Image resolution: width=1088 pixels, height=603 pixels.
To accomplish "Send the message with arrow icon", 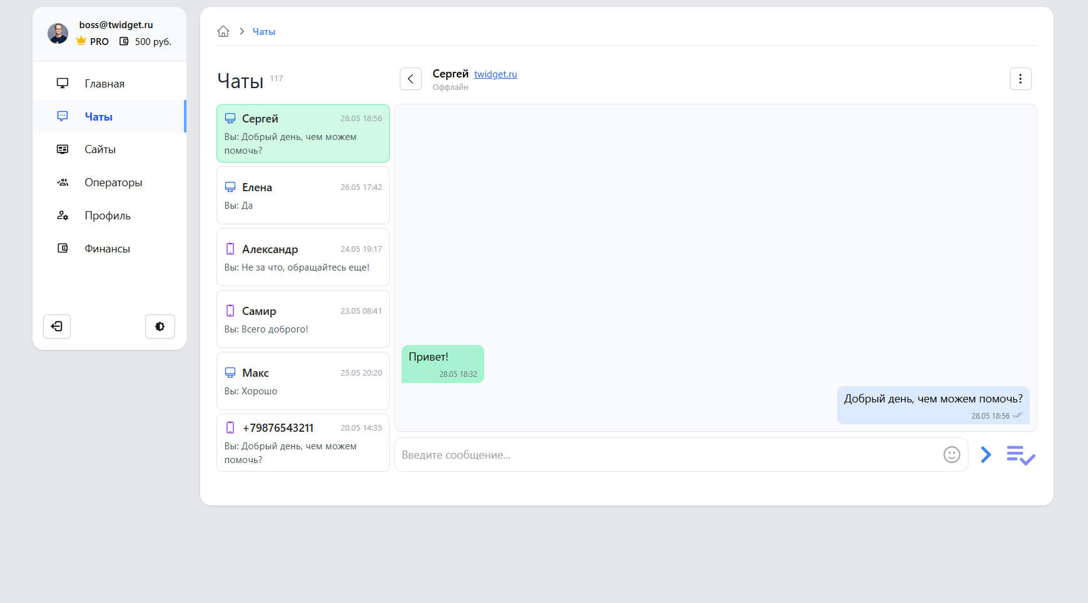I will (x=986, y=455).
